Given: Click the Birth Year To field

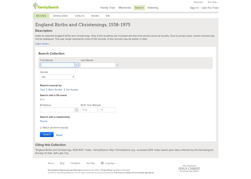Looking at the screenshot, I should (107, 110).
